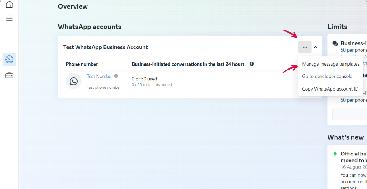Click the '16 August' date text
Image resolution: width=367 pixels, height=189 pixels.
(x=354, y=167)
